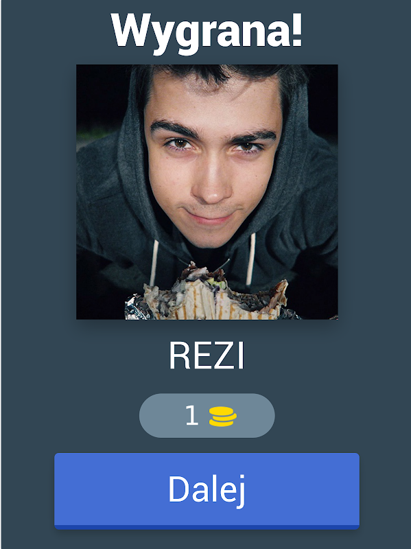
Task: Click the exclamation mark in Wygrana!
Action: [x=296, y=30]
